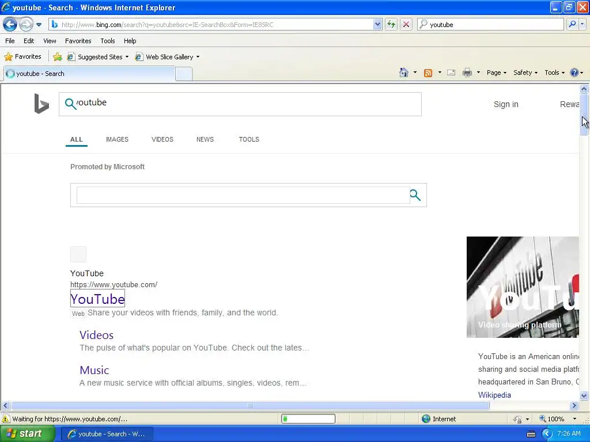Screen dimensions: 590x442
Task: Open the recent pages dropdown arrow
Action: (39, 25)
